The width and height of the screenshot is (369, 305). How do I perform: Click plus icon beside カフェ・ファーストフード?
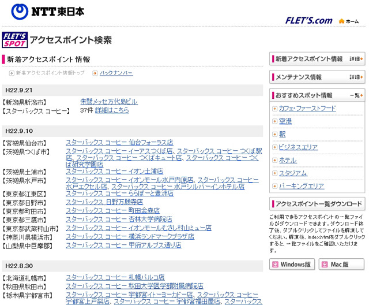point(274,109)
